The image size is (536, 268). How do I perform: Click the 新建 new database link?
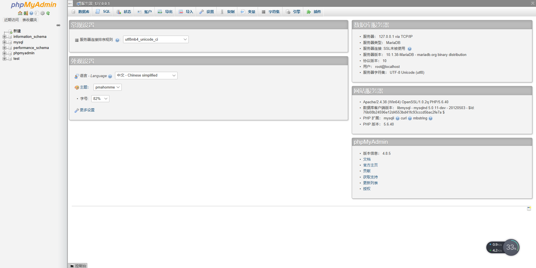pyautogui.click(x=17, y=31)
